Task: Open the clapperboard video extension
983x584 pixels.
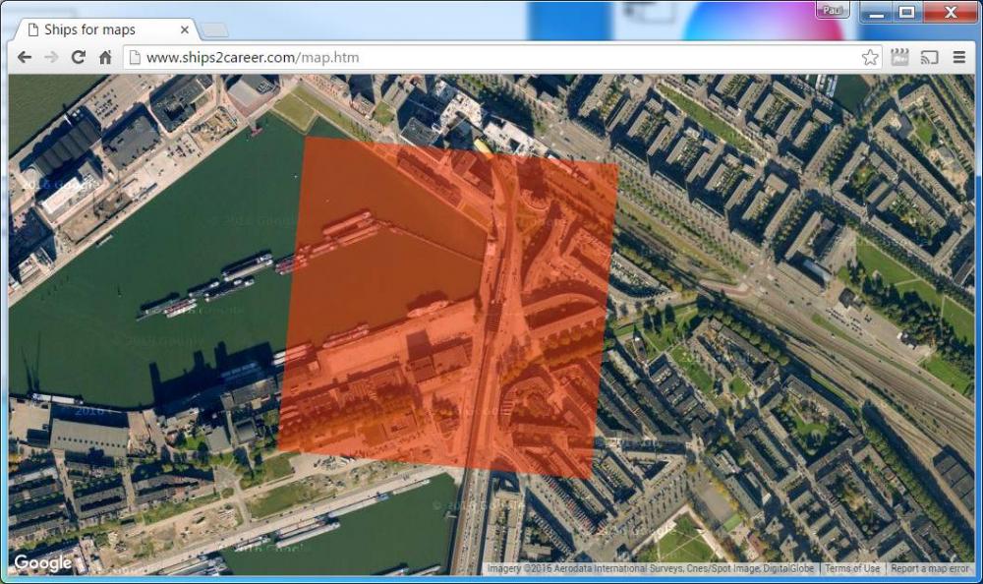Action: 899,57
